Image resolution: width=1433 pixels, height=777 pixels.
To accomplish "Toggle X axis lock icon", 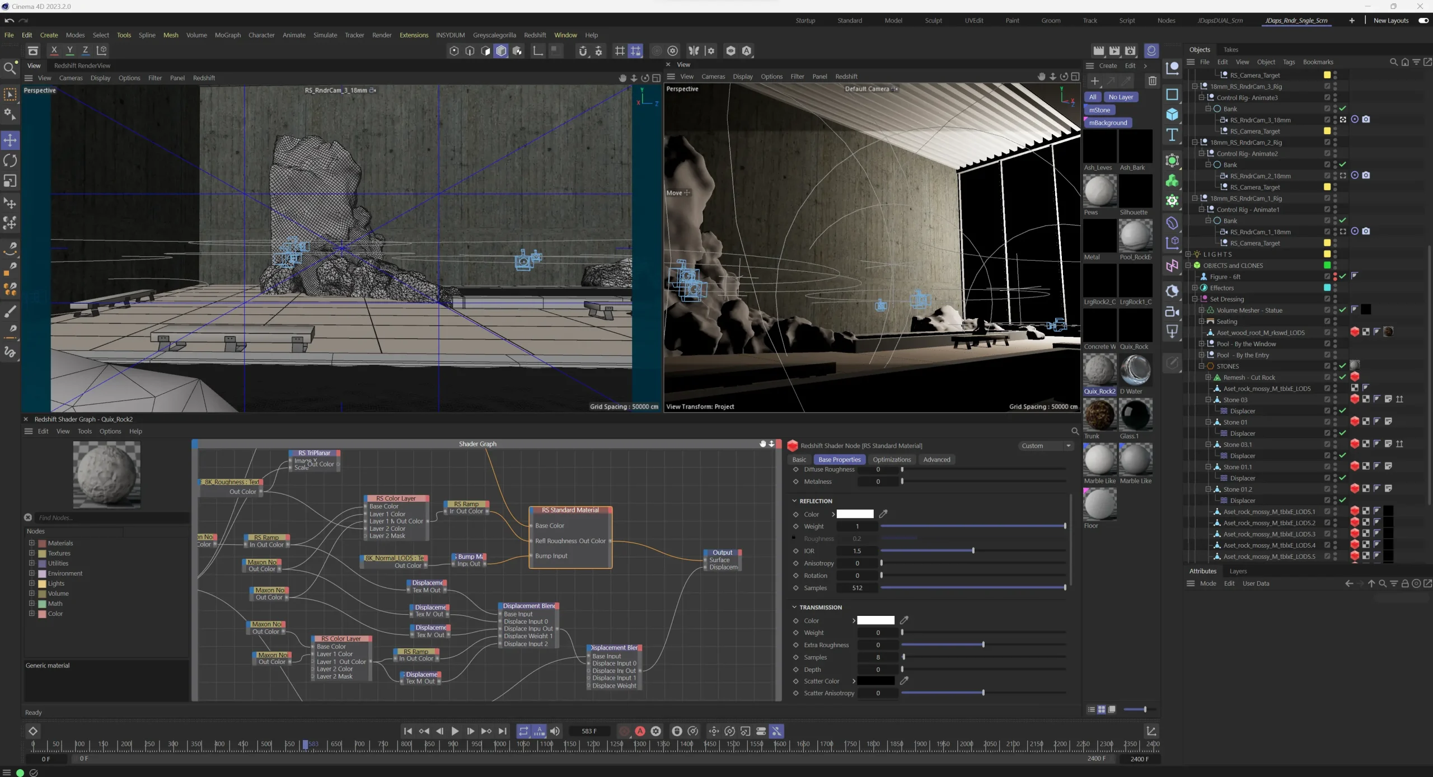I will (x=54, y=50).
